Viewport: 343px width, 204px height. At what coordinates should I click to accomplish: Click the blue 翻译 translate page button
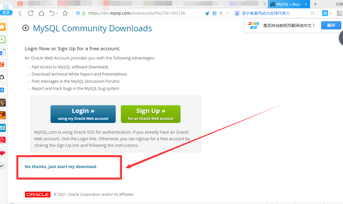coord(331,25)
